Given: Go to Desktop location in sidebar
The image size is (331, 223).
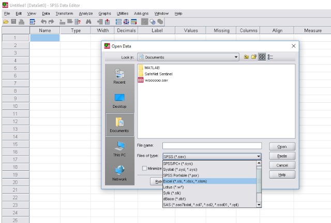Looking at the screenshot, I should tap(119, 101).
